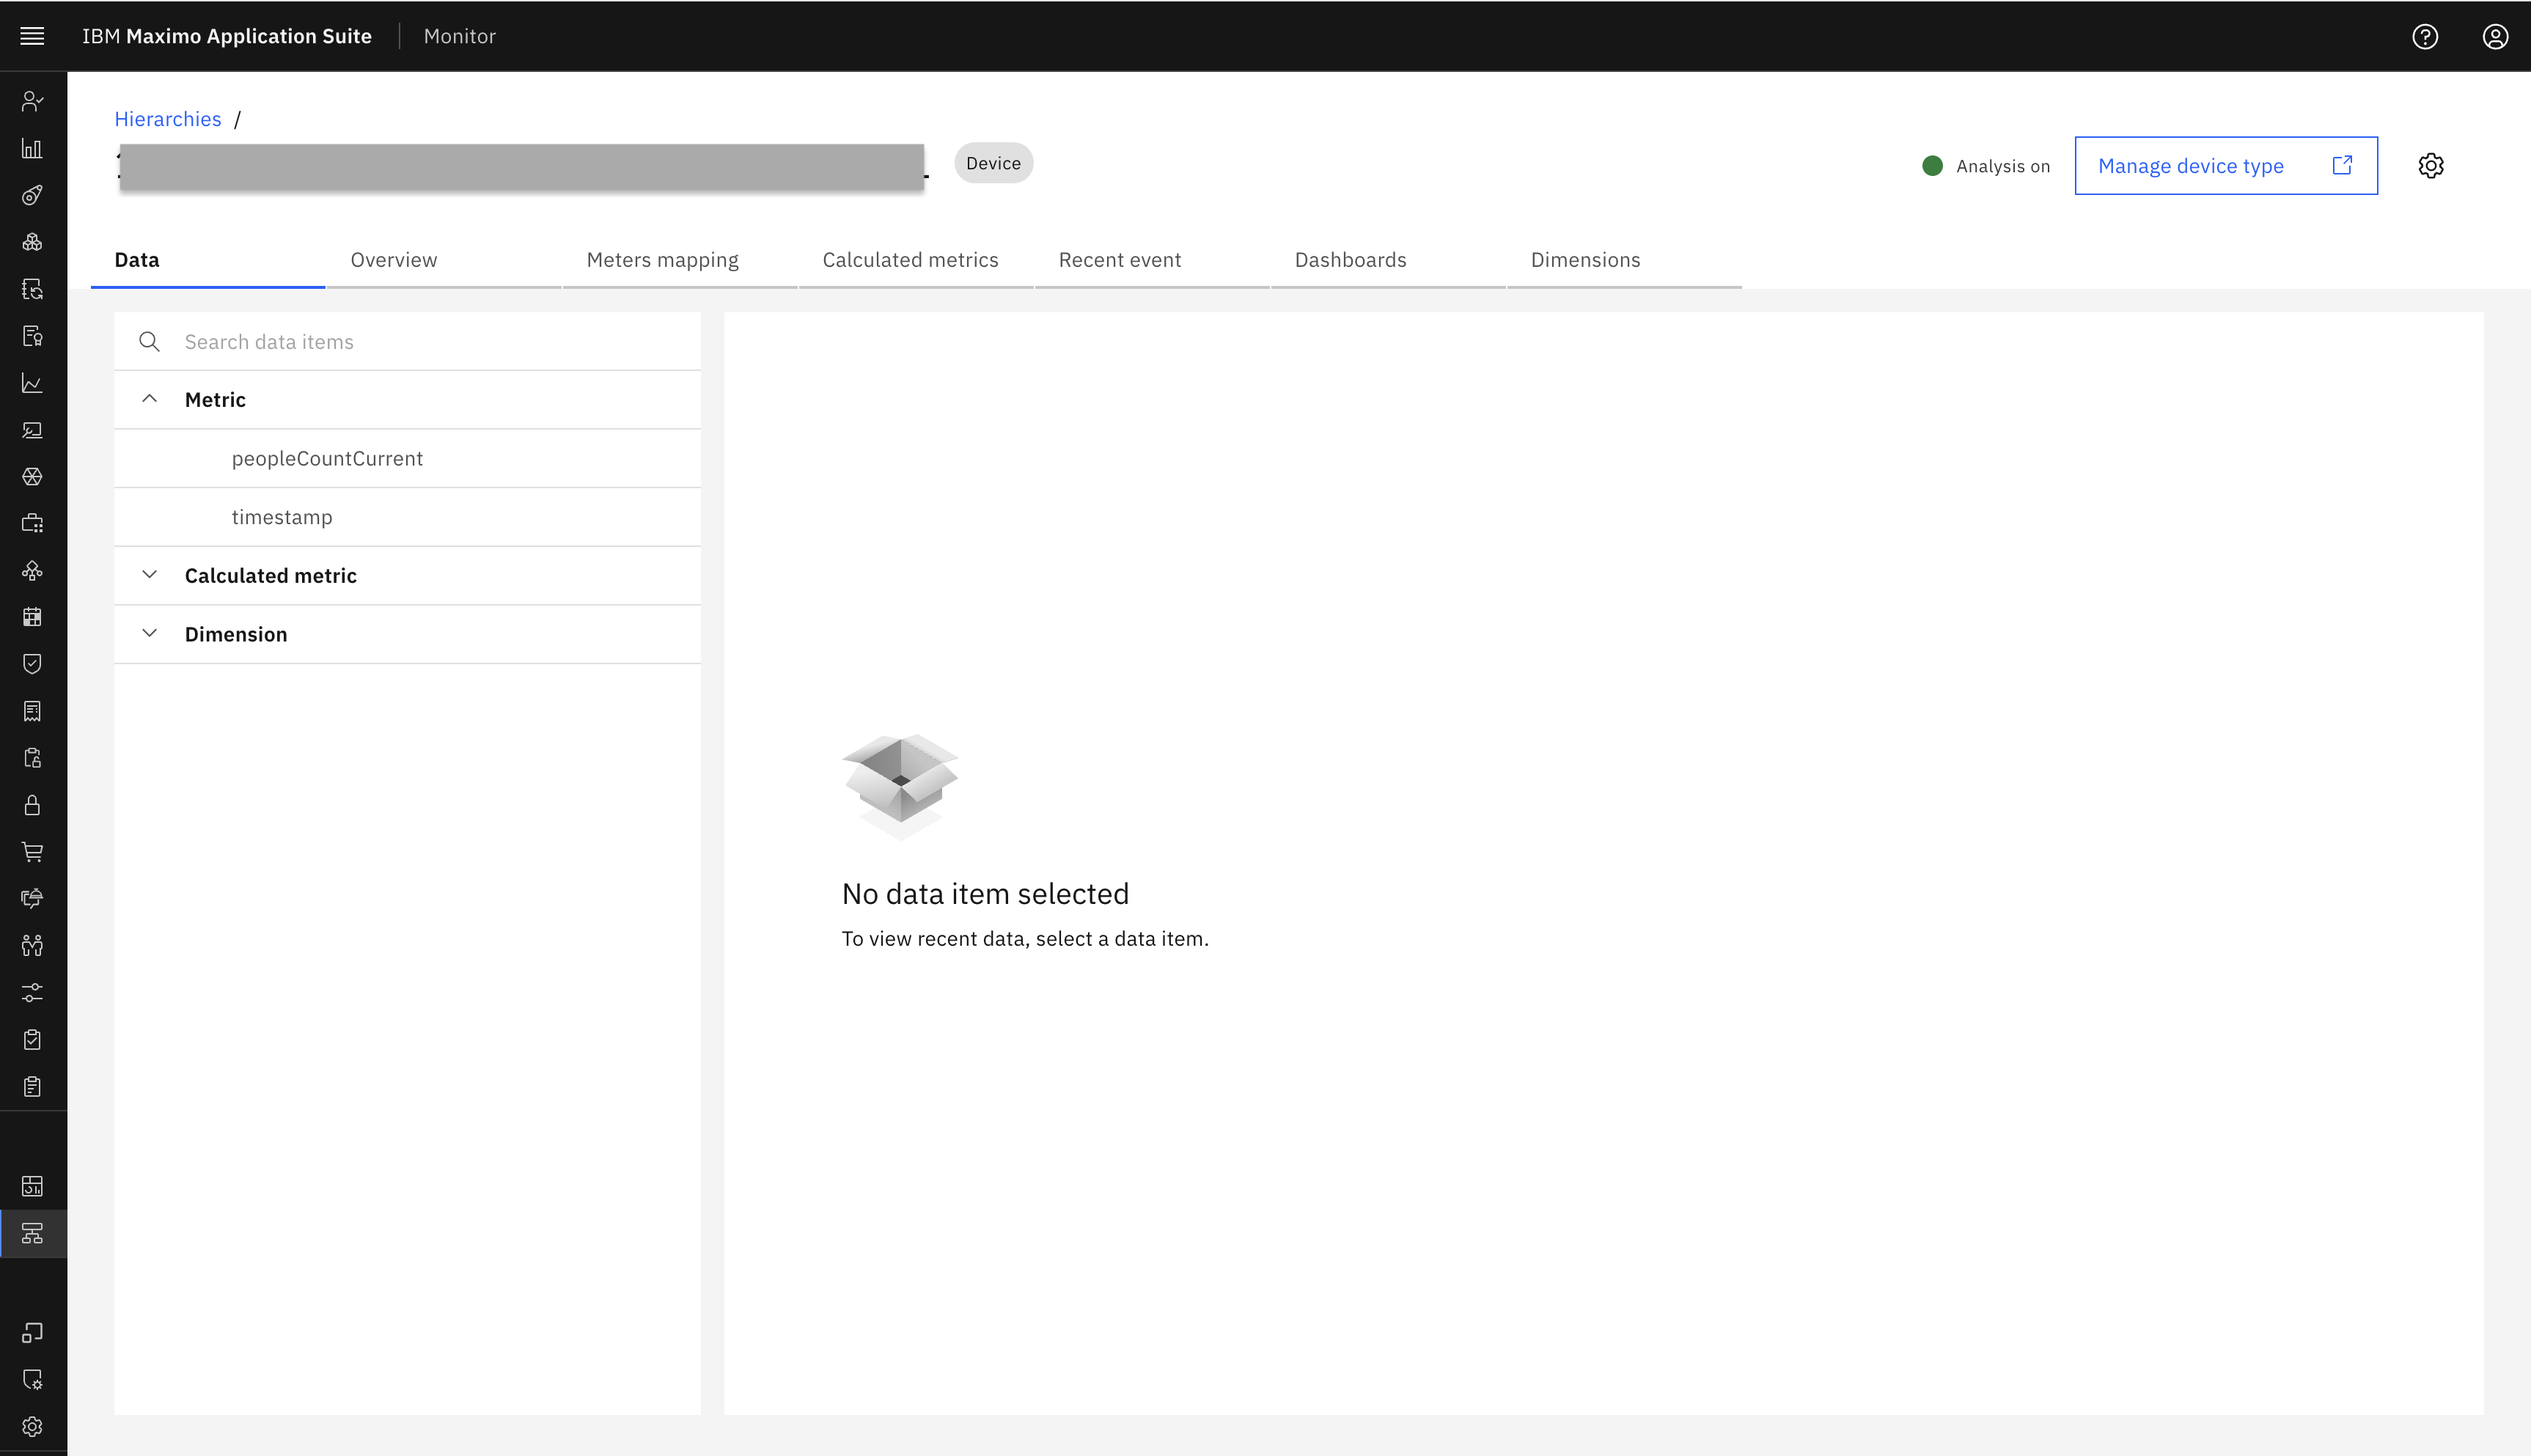This screenshot has height=1456, width=2531.
Task: Click the connected squares sidebar icon
Action: click(32, 1332)
